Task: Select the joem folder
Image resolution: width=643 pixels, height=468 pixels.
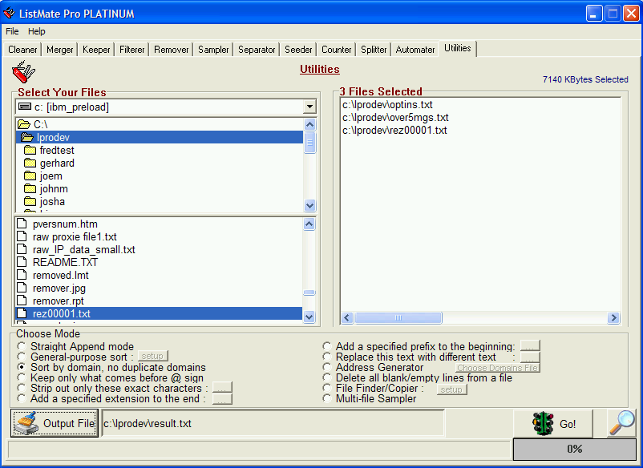Action: pyautogui.click(x=43, y=175)
